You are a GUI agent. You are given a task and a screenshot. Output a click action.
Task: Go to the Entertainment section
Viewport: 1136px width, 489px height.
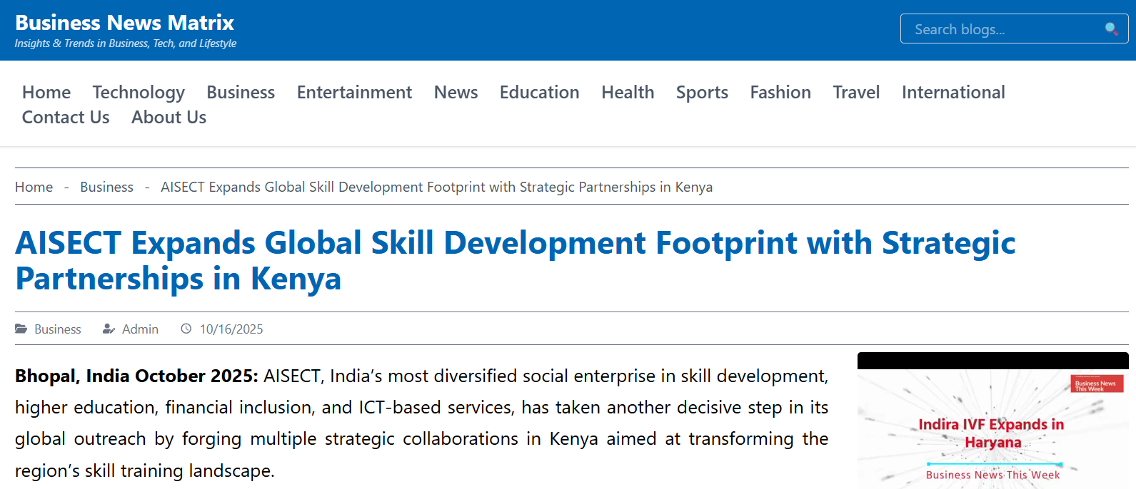click(x=354, y=93)
